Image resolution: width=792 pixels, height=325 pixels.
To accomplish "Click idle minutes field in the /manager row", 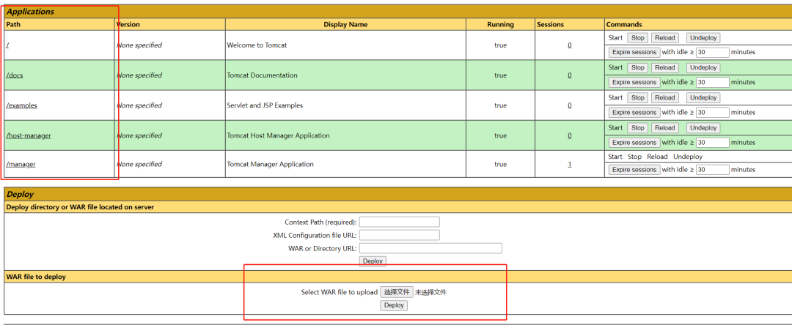I will click(713, 170).
